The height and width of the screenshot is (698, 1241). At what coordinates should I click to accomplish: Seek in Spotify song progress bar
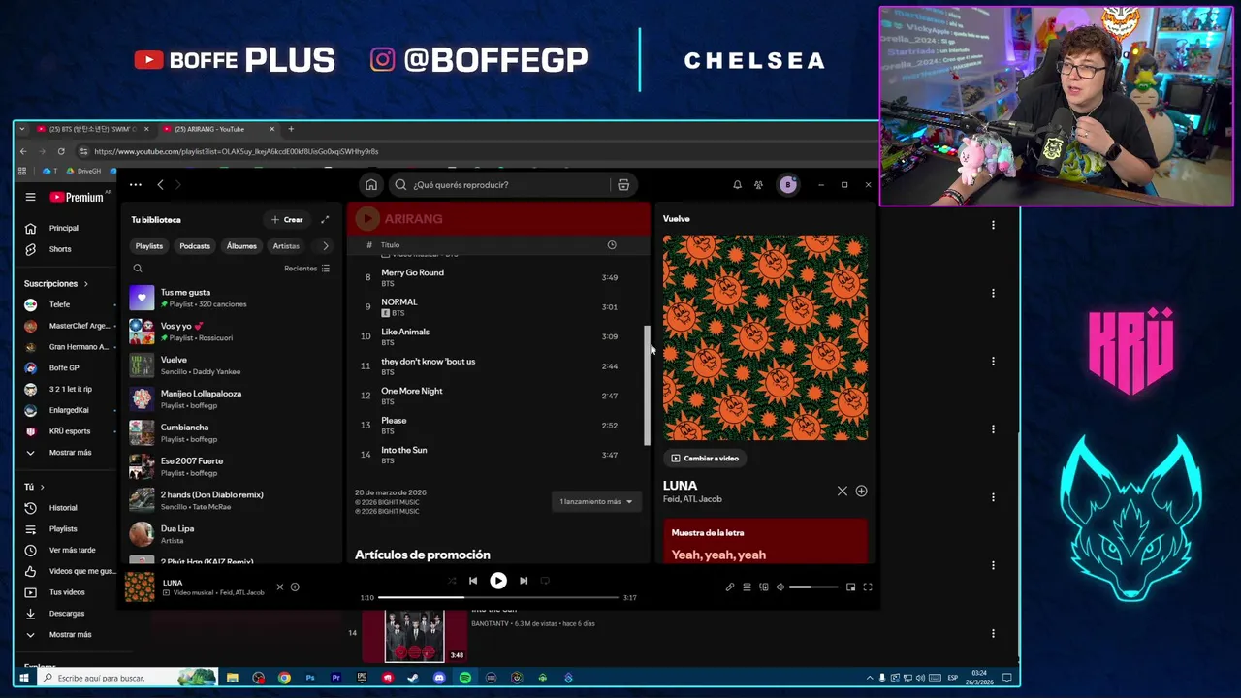point(497,597)
